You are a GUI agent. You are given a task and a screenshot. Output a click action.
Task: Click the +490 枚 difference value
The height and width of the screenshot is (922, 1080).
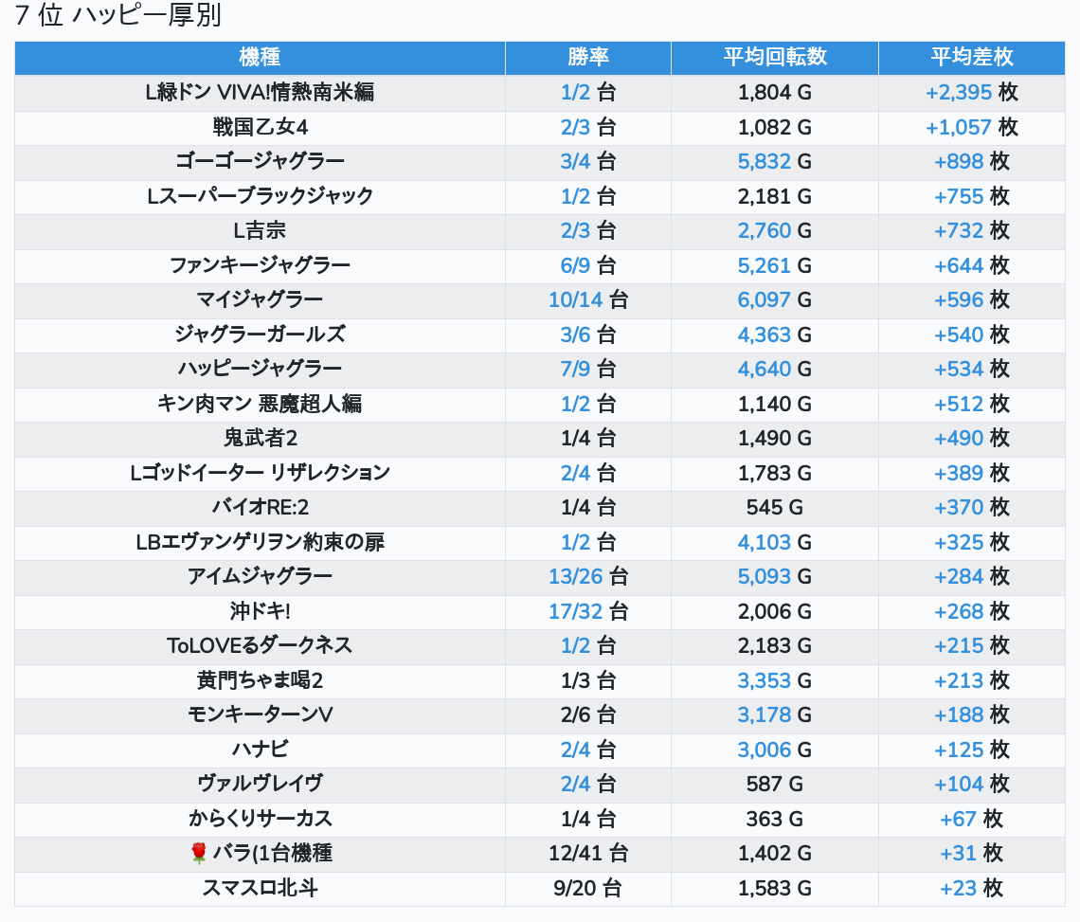972,439
